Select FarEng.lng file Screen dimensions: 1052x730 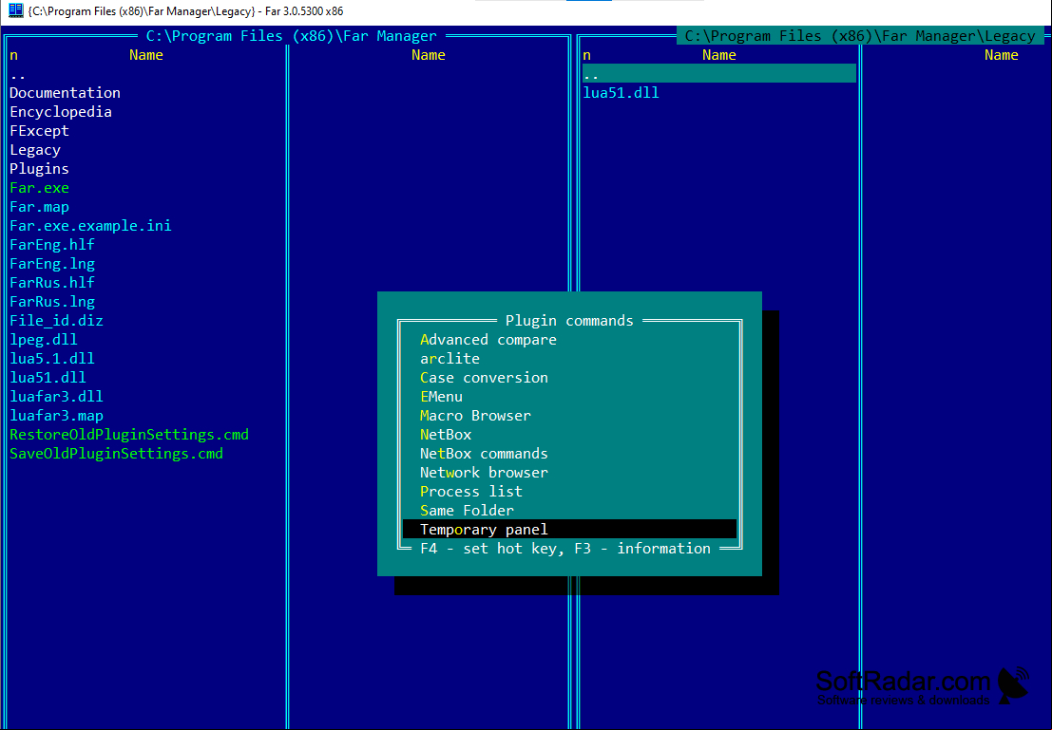(x=51, y=264)
